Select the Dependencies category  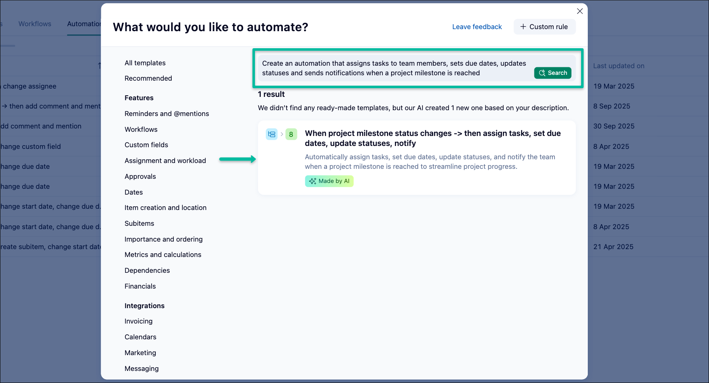click(x=147, y=271)
